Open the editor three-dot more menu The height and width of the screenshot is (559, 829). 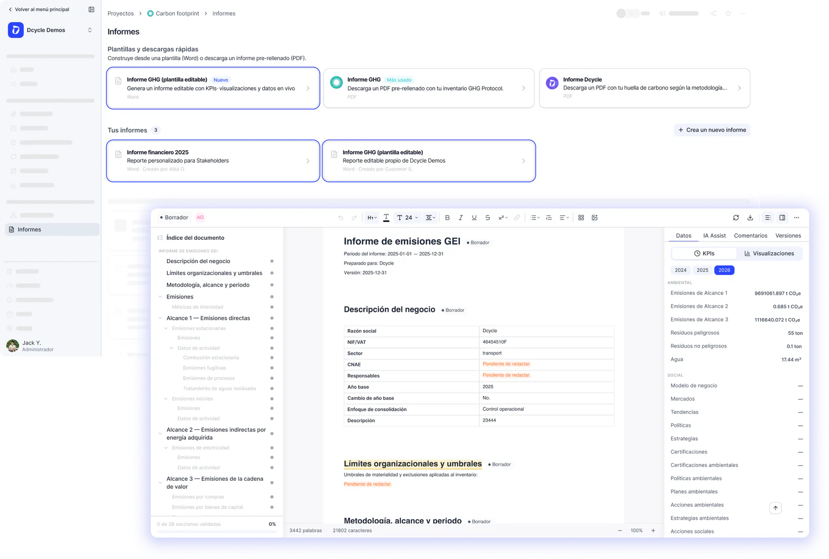click(x=796, y=218)
